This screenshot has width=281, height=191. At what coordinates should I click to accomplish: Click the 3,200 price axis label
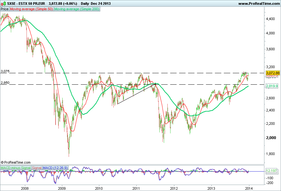pos(270,67)
